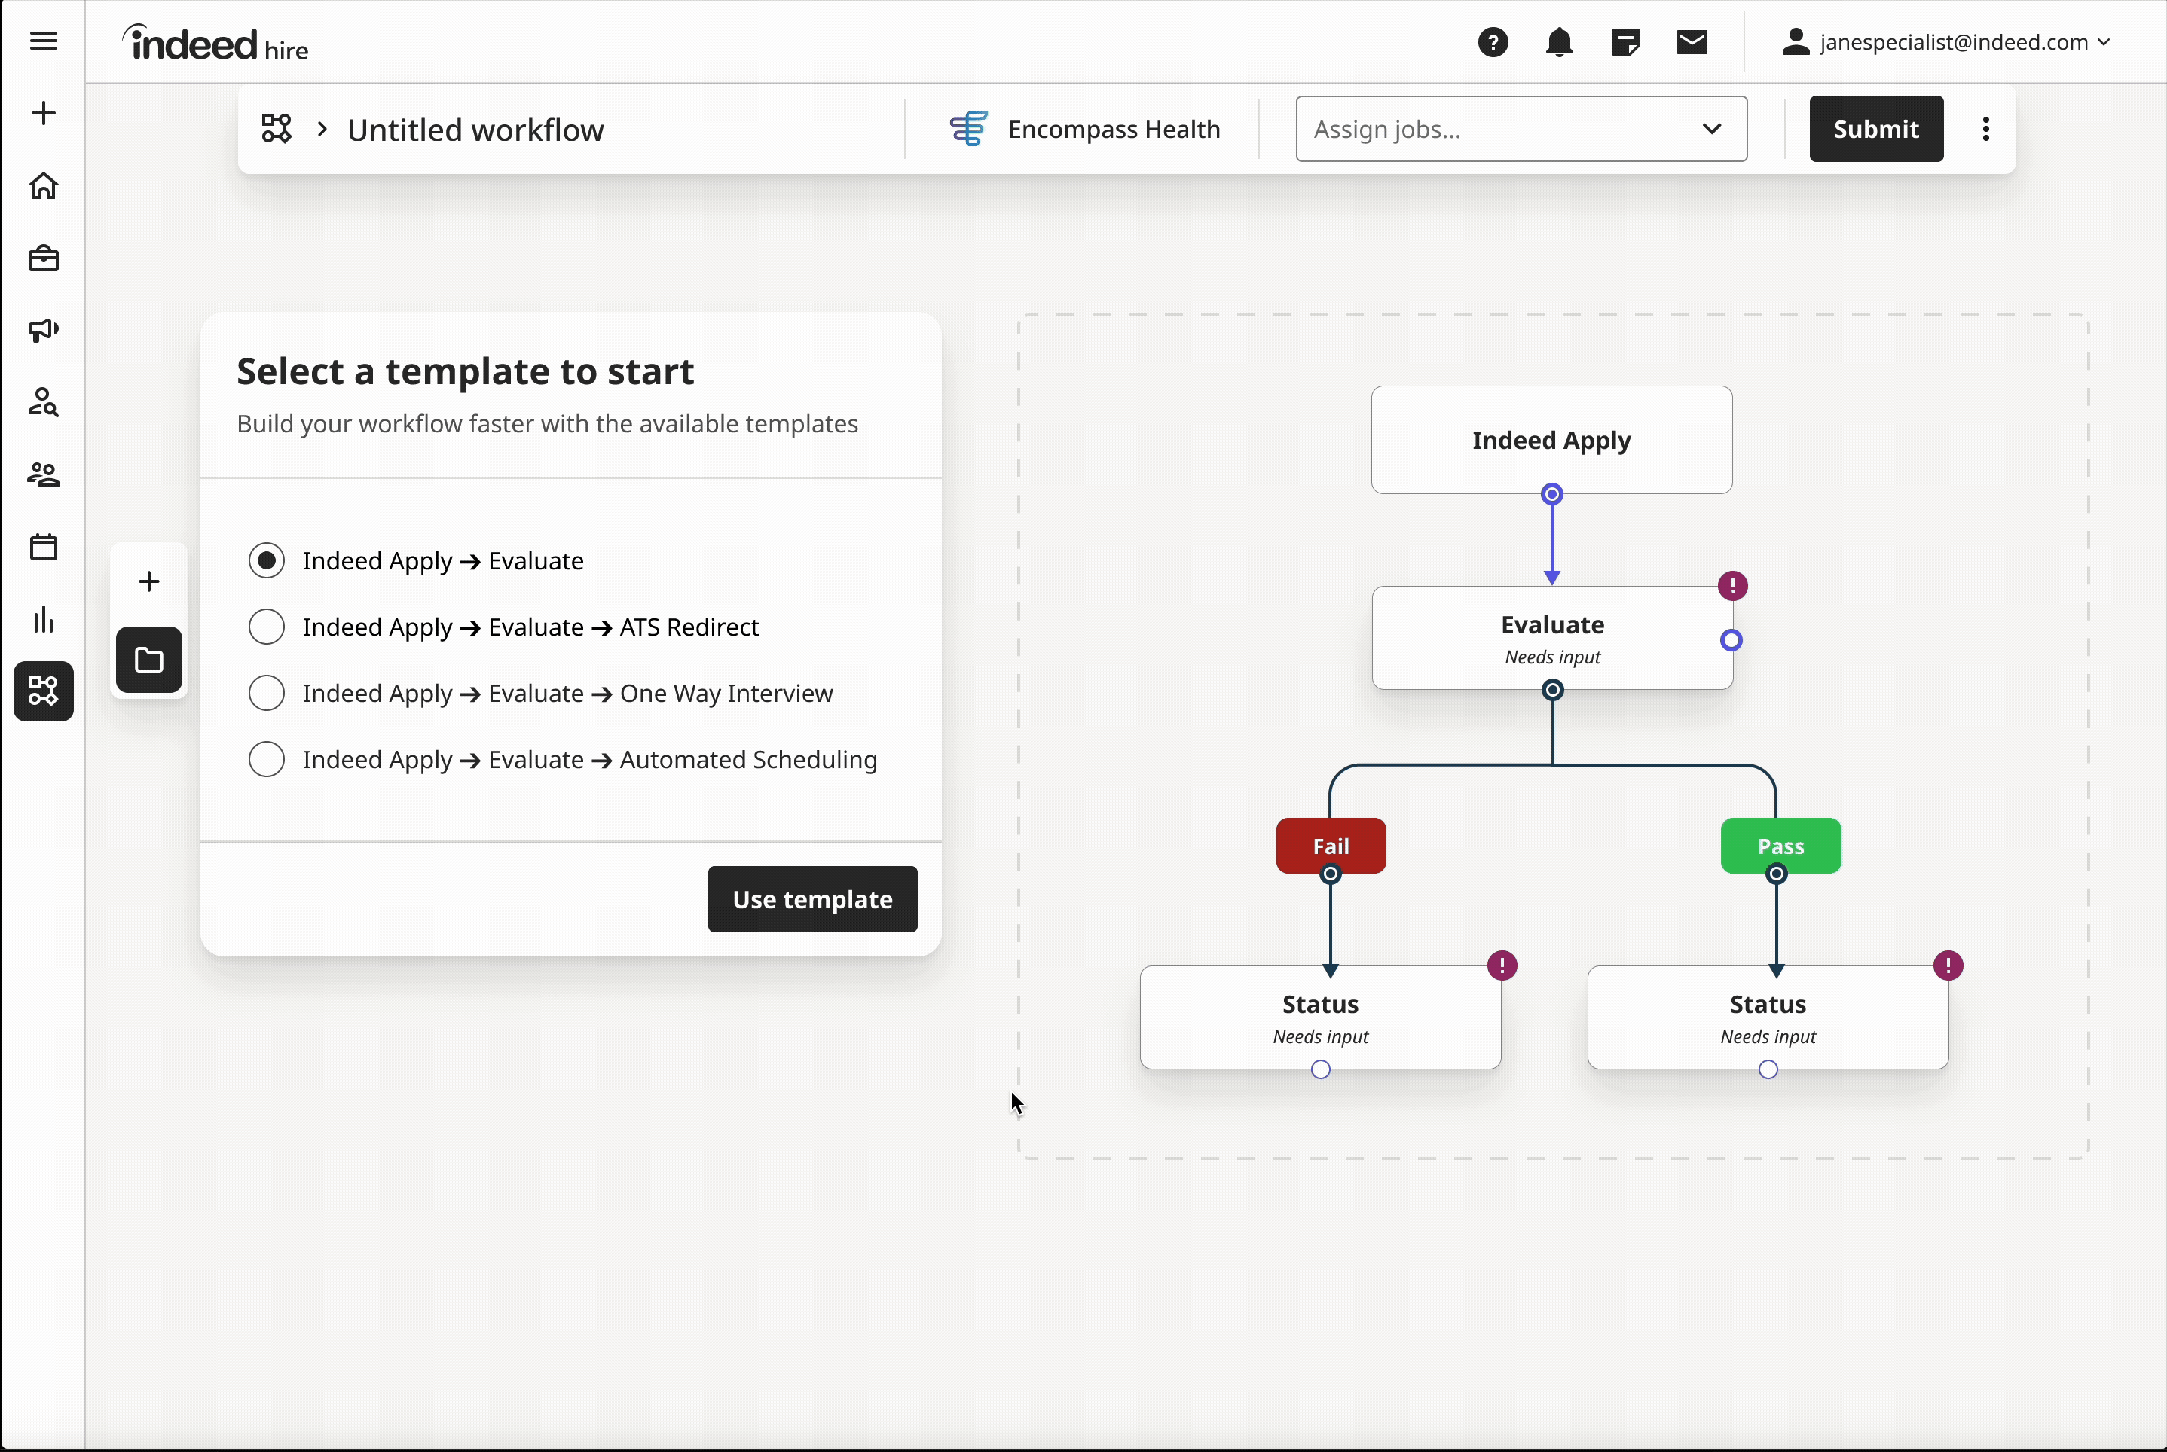Open campaigns via the megaphone icon
Screen dimensions: 2167x1452
click(44, 330)
